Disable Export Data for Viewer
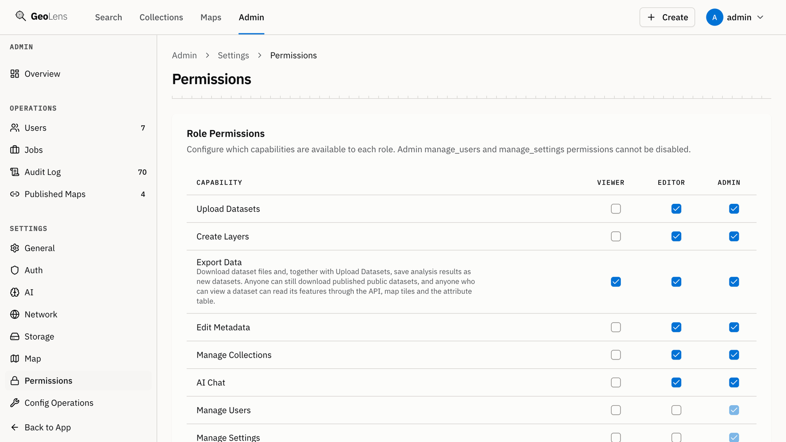Viewport: 786px width, 442px height. [616, 282]
